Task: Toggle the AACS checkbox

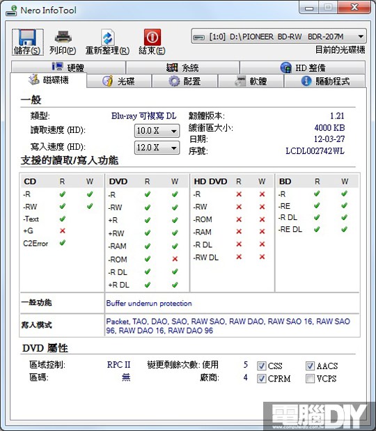Action: coord(310,366)
